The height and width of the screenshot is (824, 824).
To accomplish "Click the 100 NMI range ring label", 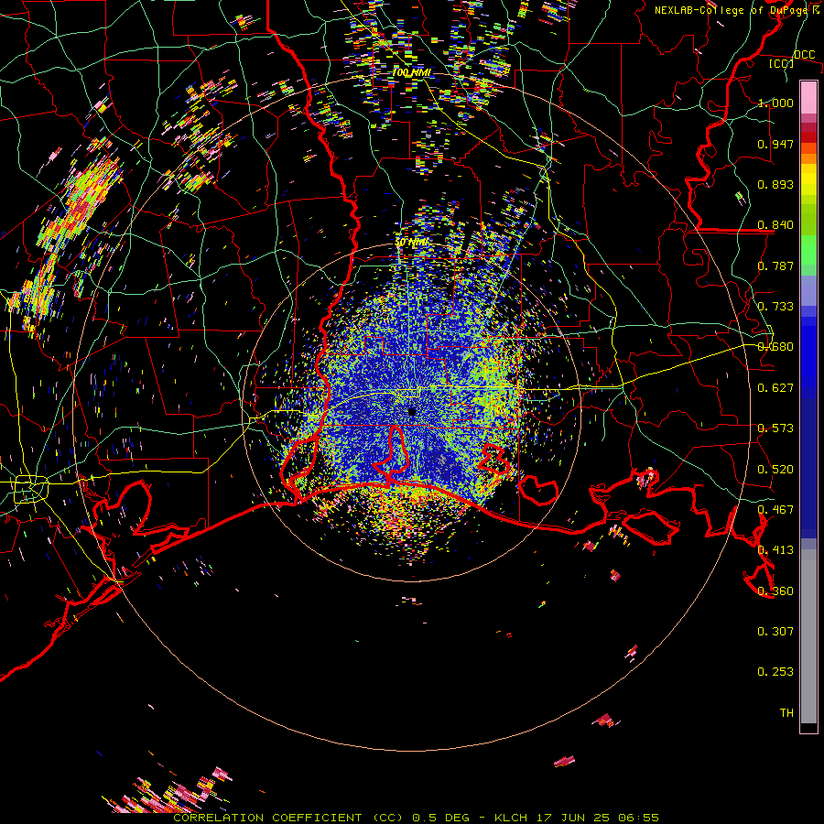I will pos(411,72).
